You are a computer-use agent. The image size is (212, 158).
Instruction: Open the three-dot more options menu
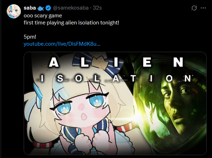(203, 8)
